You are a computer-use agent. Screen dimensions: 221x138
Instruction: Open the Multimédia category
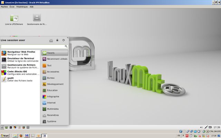pyautogui.click(x=55, y=109)
